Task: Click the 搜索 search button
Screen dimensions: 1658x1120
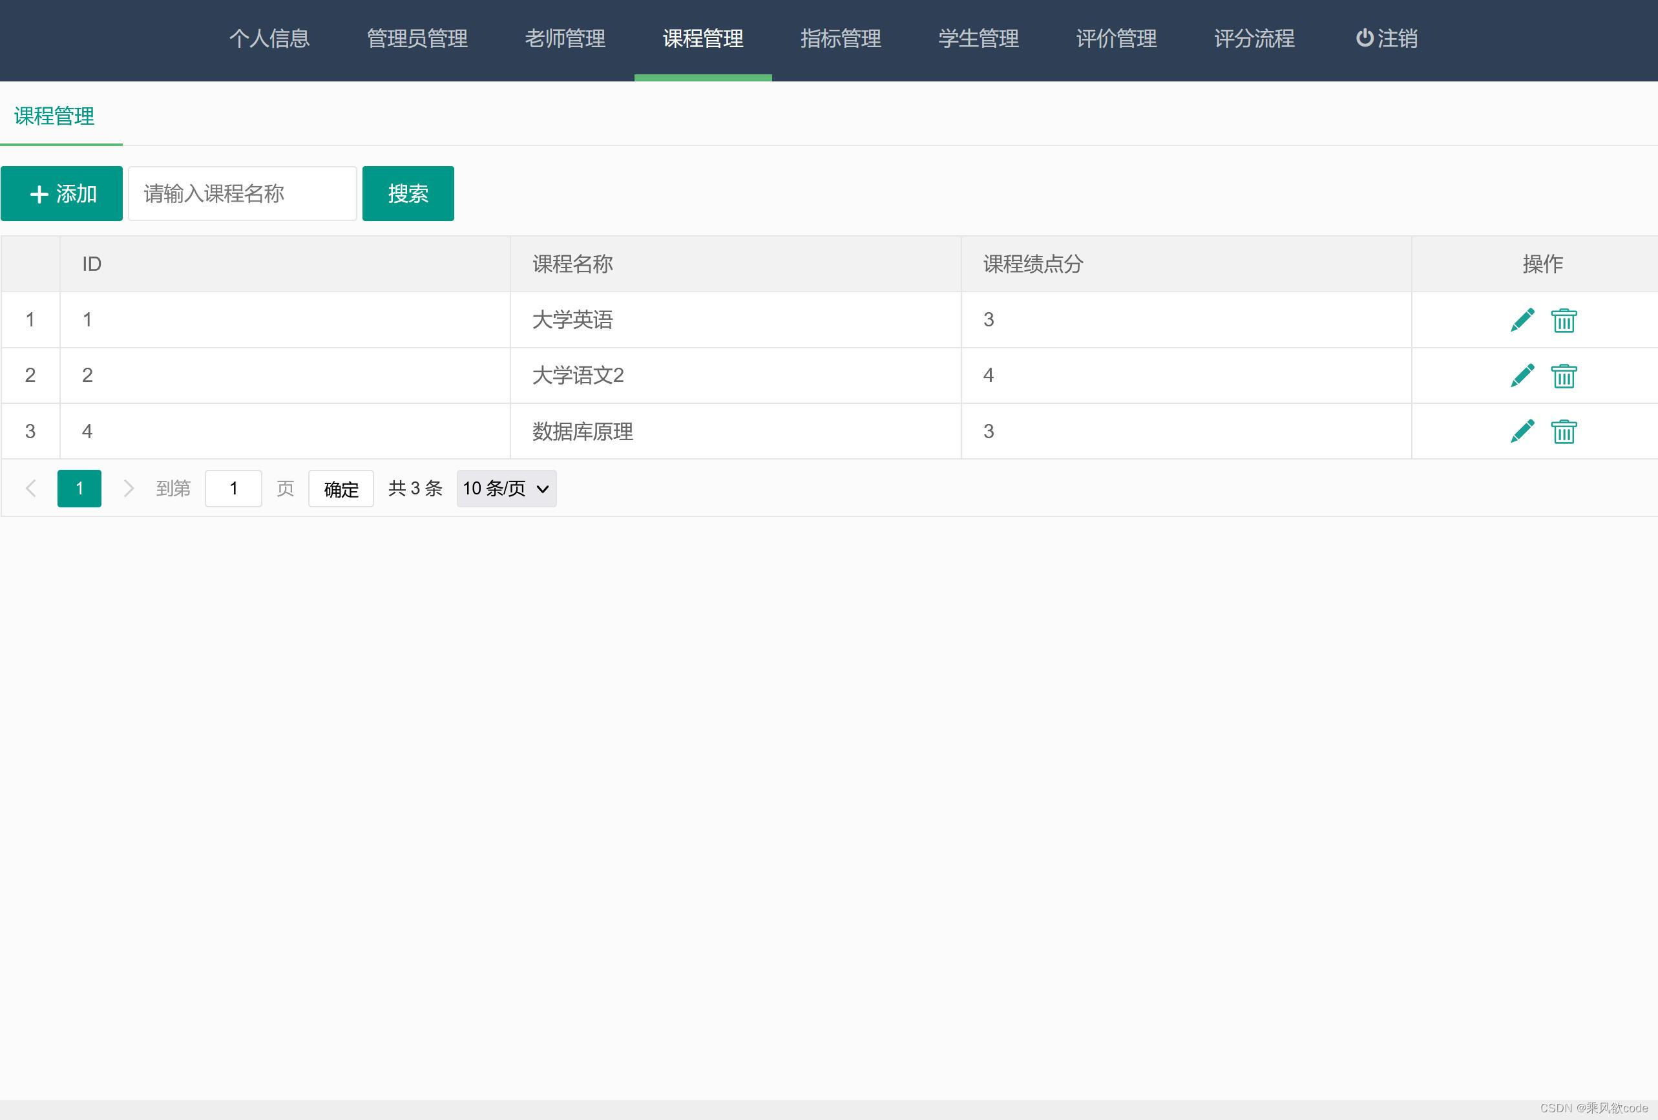Action: 408,193
